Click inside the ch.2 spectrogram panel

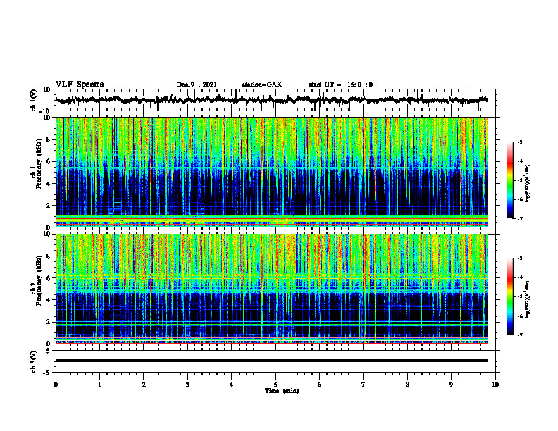271,289
